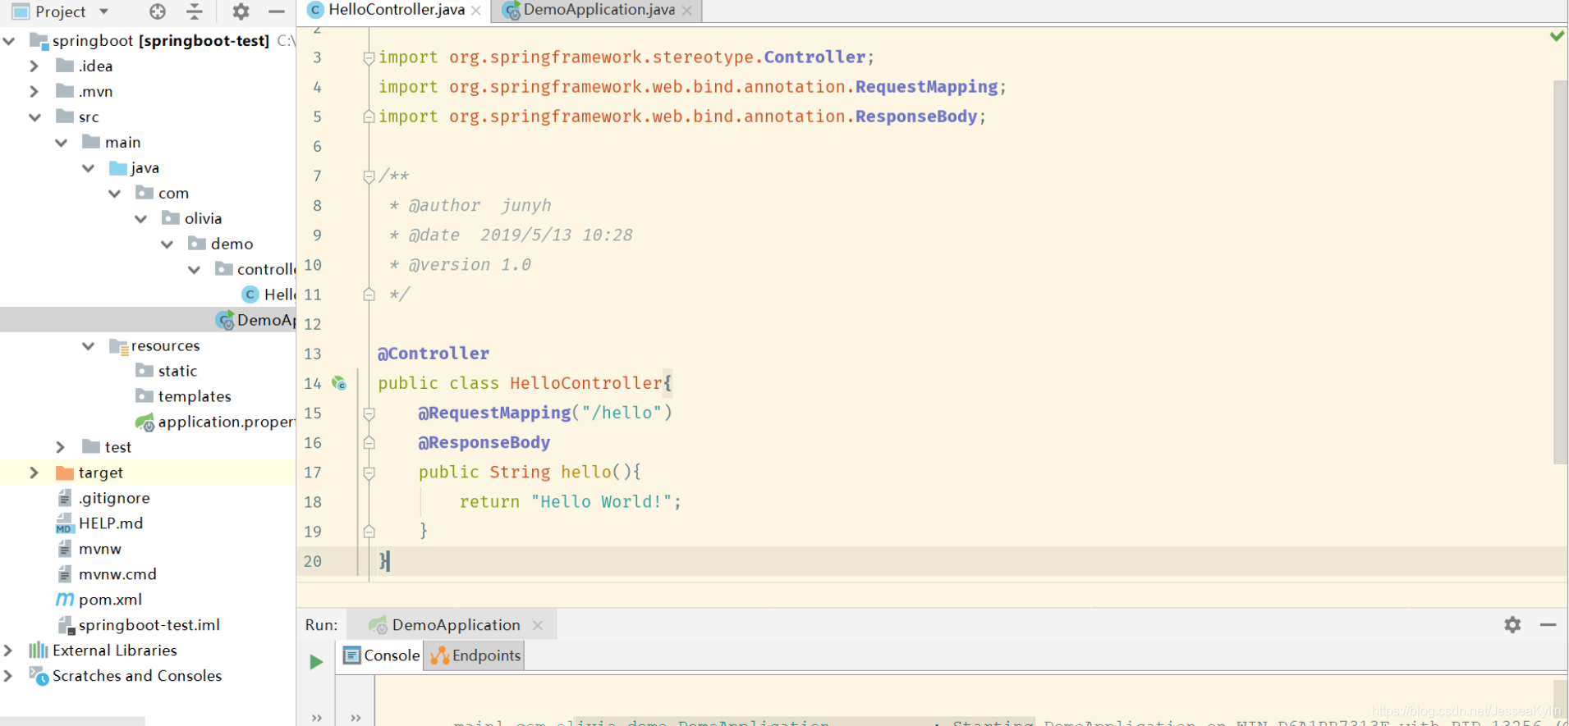Open Run panel settings gear
The height and width of the screenshot is (726, 1569).
(1512, 625)
